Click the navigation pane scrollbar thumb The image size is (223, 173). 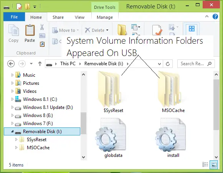[84, 123]
